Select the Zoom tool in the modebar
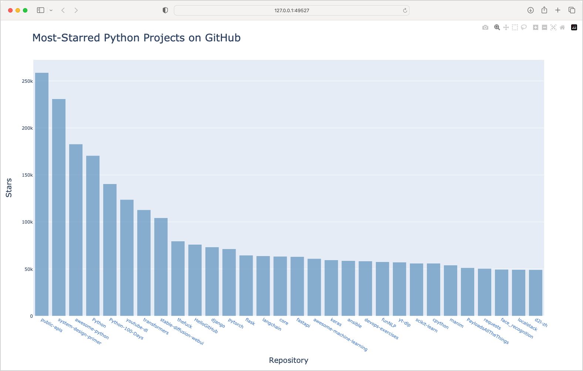The image size is (583, 371). click(497, 27)
